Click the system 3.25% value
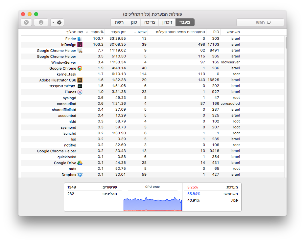 [x=193, y=187]
